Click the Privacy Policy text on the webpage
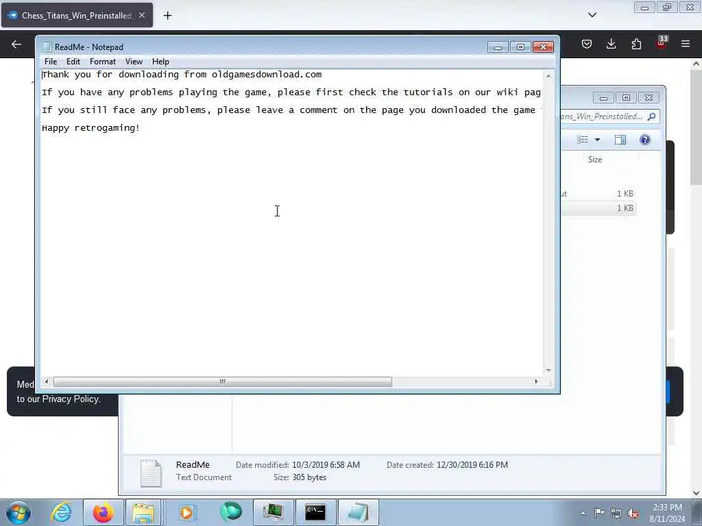Image resolution: width=702 pixels, height=526 pixels. (x=71, y=399)
